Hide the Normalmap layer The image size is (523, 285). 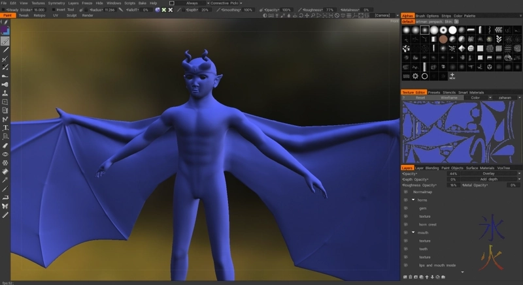[405, 192]
